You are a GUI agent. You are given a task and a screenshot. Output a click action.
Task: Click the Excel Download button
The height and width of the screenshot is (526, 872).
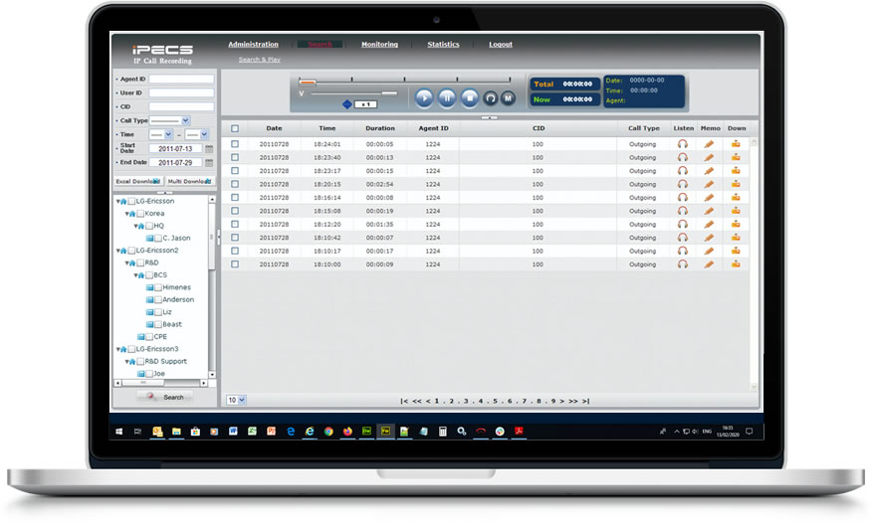coord(138,181)
